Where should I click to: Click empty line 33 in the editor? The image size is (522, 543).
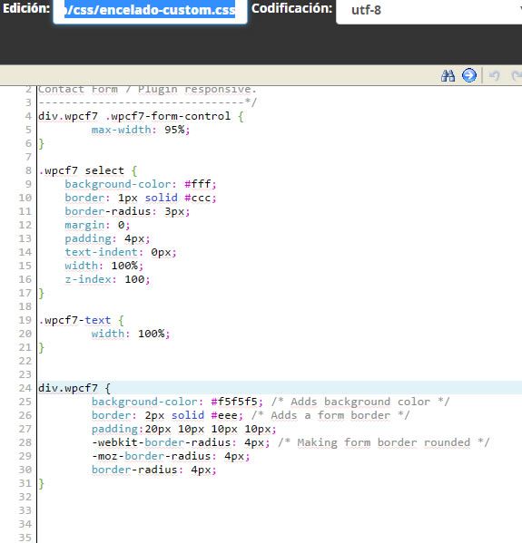coord(280,510)
